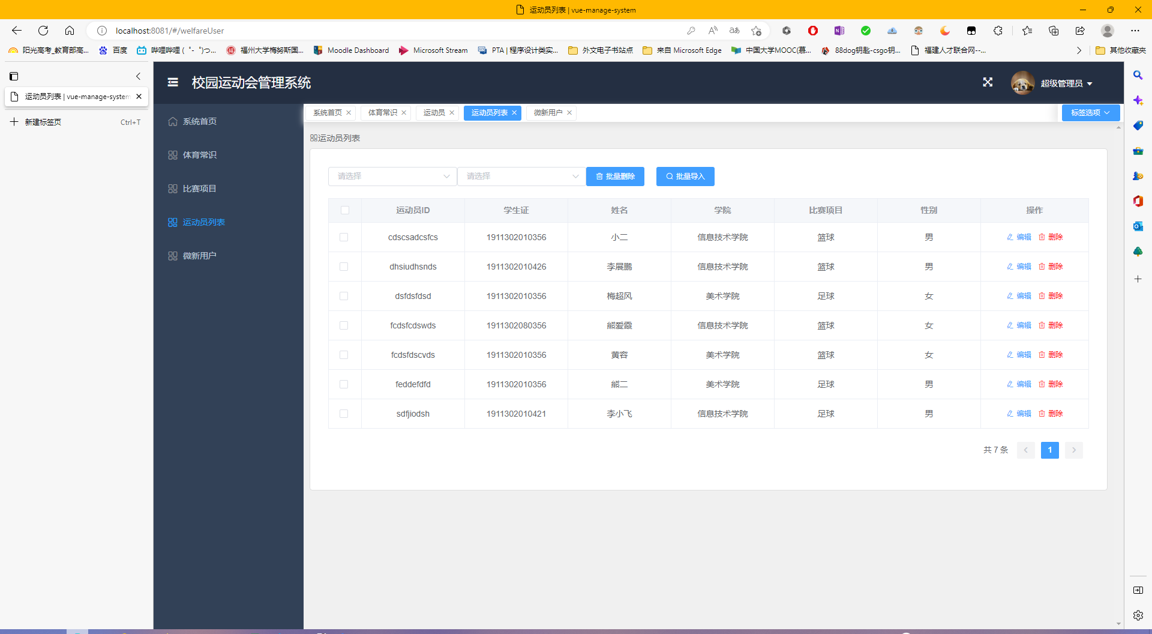Close the 体育常识 tag
The width and height of the screenshot is (1152, 634).
tap(404, 113)
